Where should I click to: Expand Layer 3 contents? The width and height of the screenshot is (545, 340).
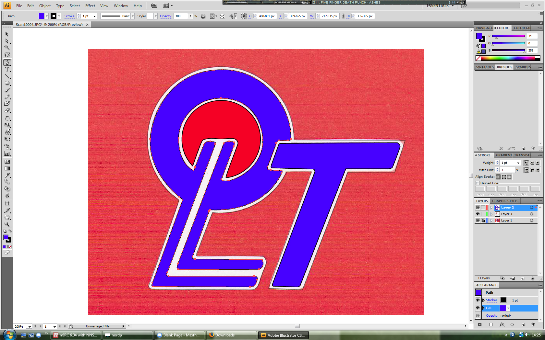pos(491,214)
